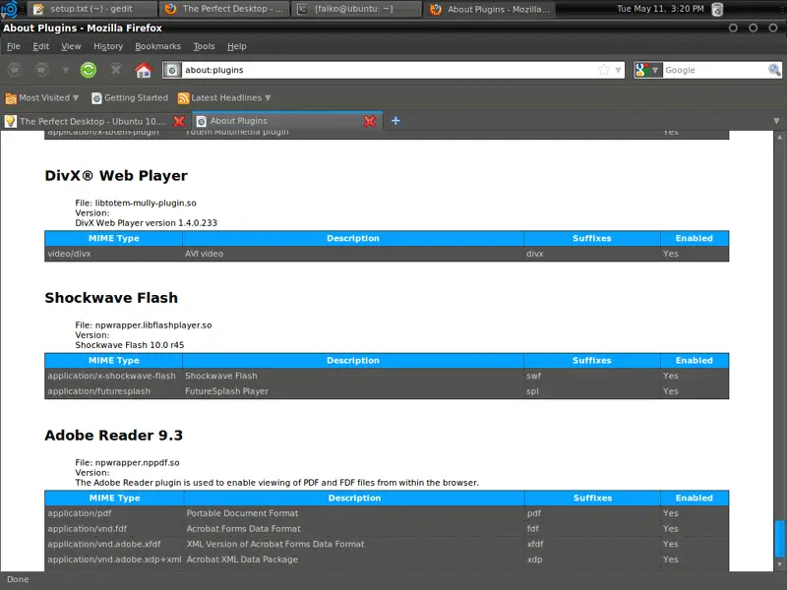This screenshot has height=590, width=787.
Task: Open the History menu
Action: coord(108,46)
